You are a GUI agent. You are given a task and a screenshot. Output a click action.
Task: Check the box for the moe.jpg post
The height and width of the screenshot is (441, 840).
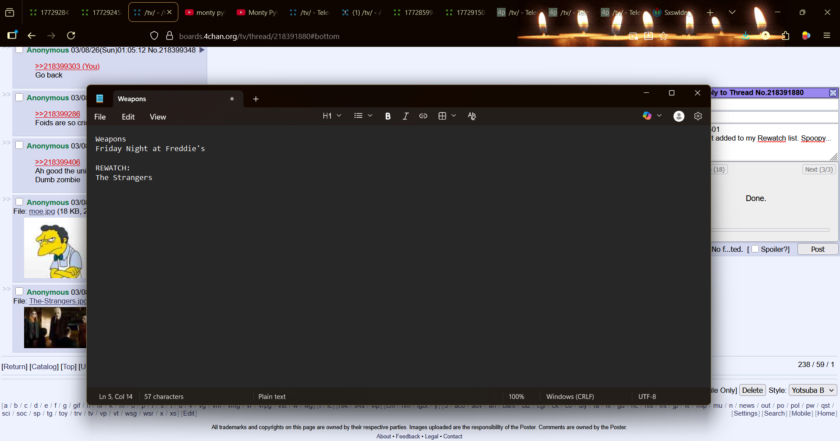coord(19,202)
